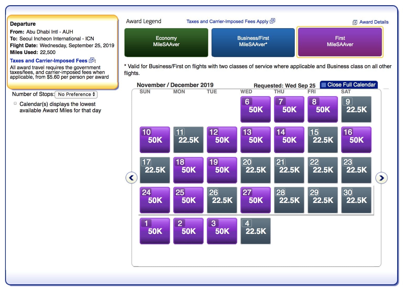Select the First MileSAAver award tab
This screenshot has width=404, height=290.
tap(340, 42)
